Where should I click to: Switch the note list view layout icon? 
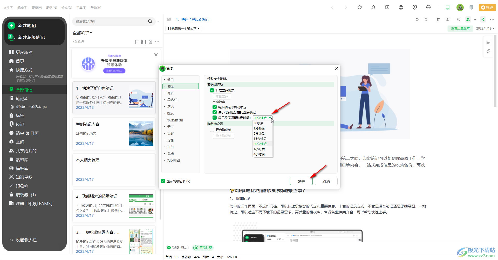[x=143, y=42]
